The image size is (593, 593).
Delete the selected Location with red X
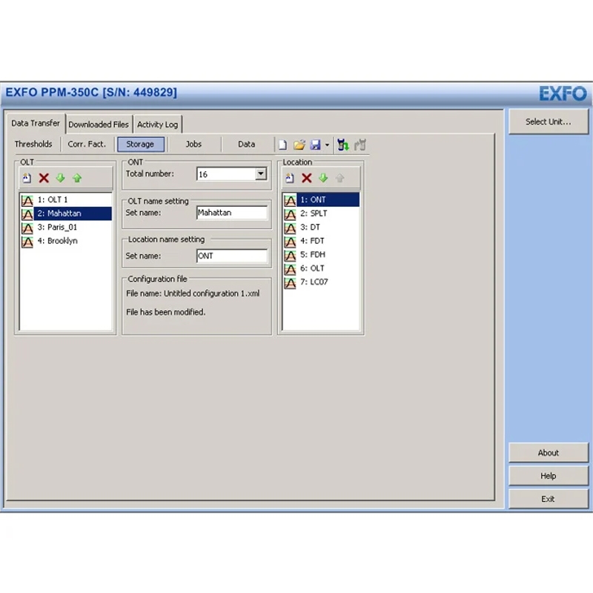click(x=307, y=178)
